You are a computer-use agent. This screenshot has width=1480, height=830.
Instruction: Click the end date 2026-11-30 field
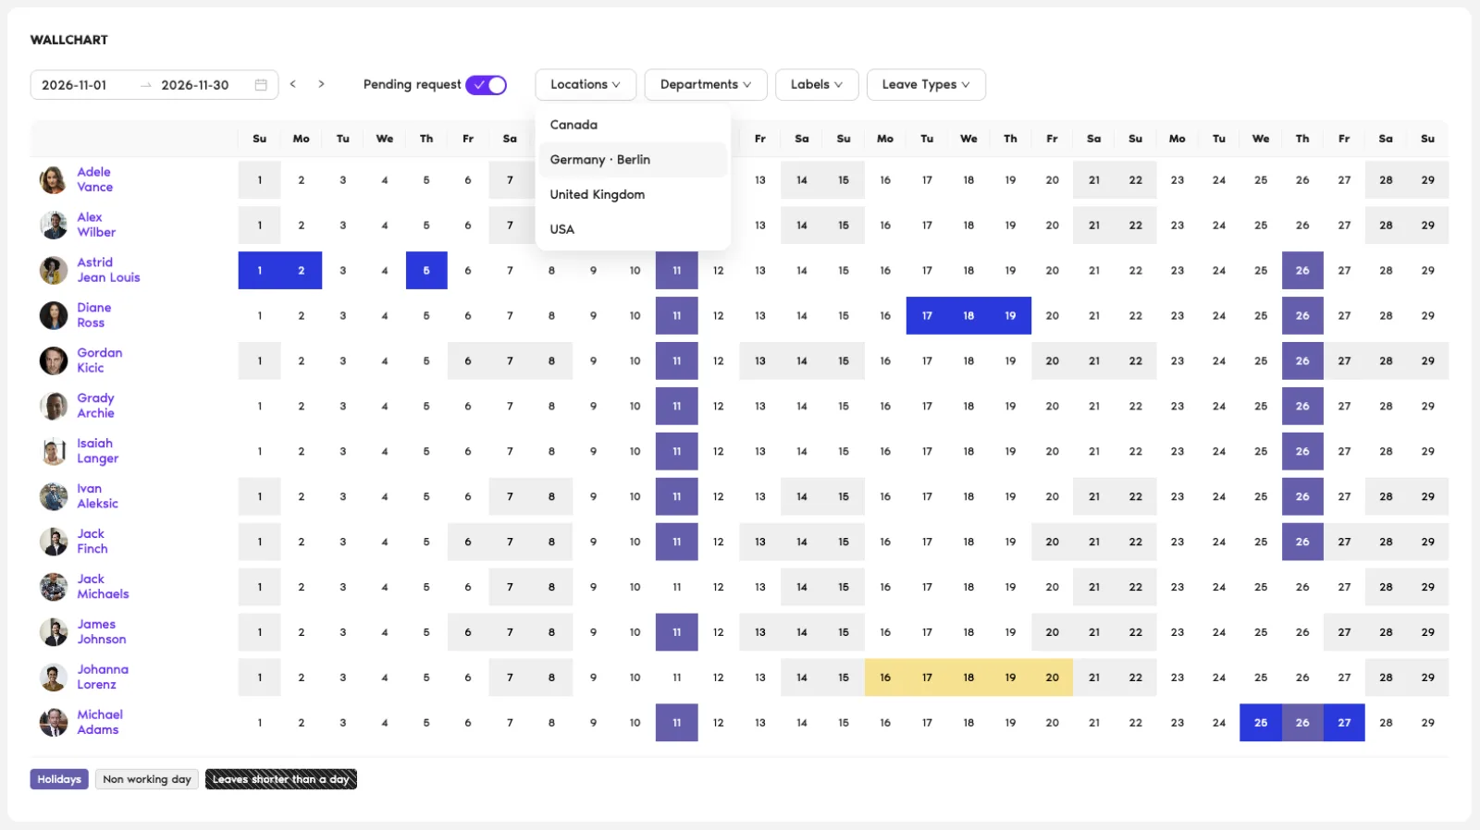click(x=195, y=85)
